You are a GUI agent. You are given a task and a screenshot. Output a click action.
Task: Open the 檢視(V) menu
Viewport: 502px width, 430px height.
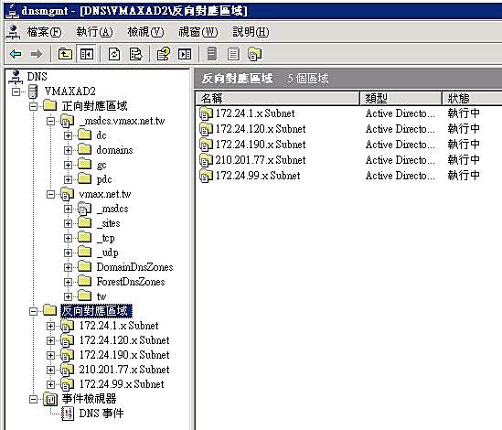click(145, 32)
